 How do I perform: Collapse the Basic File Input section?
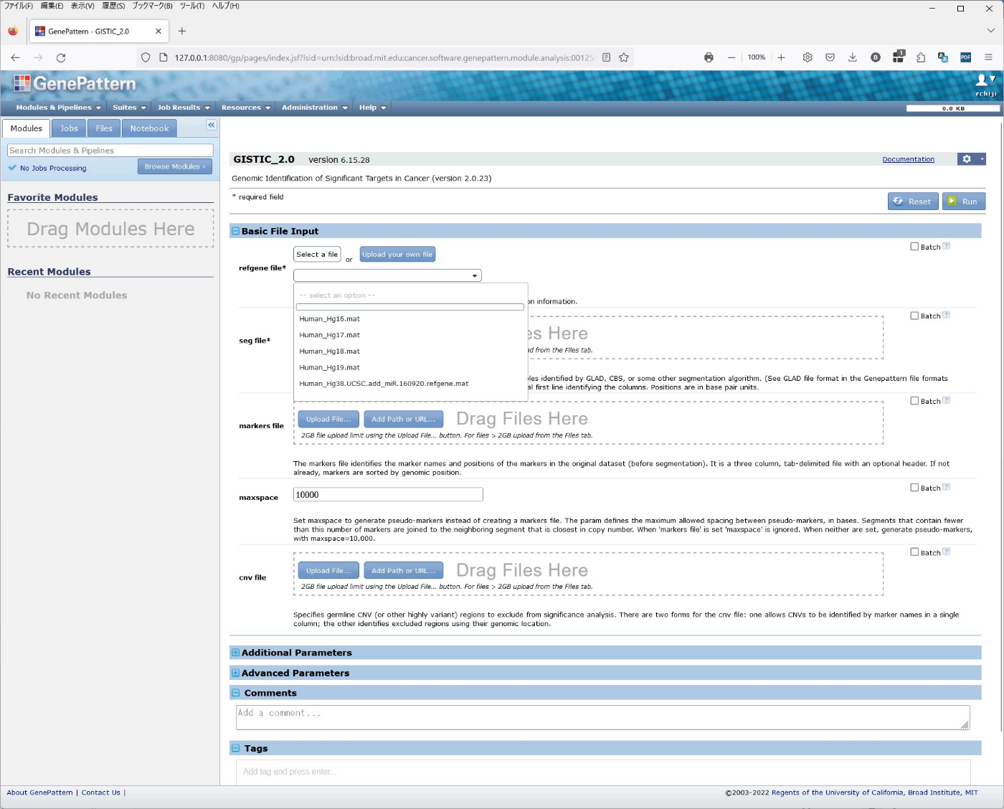click(235, 231)
